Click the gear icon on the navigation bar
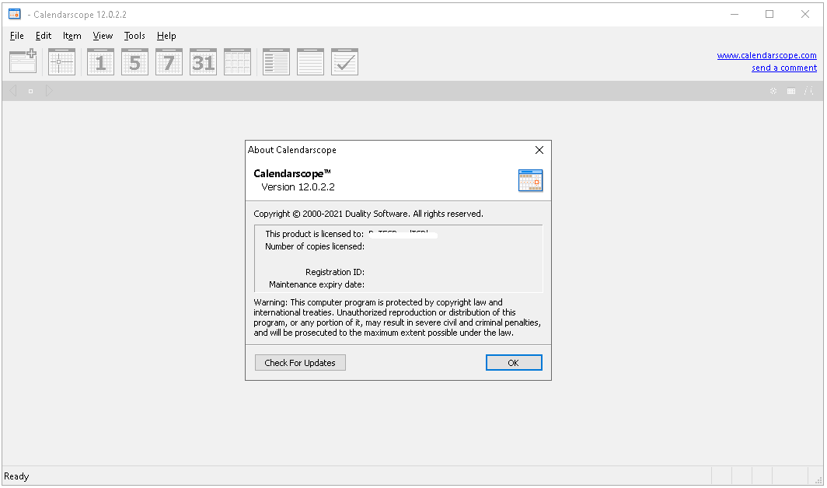This screenshot has width=827, height=488. [773, 91]
